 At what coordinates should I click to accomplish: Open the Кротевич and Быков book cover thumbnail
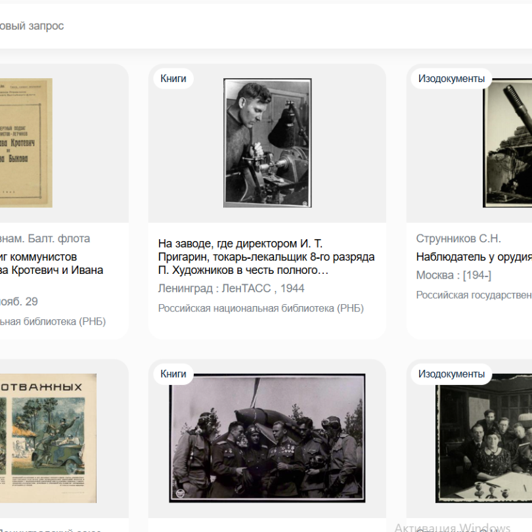[x=25, y=143]
